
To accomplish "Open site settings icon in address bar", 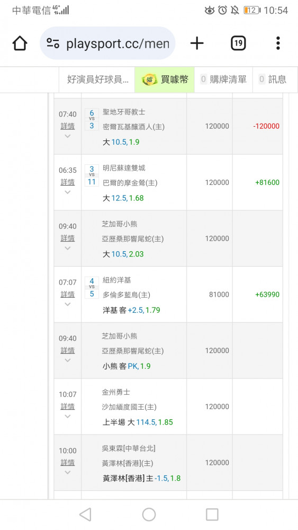I will [53, 43].
